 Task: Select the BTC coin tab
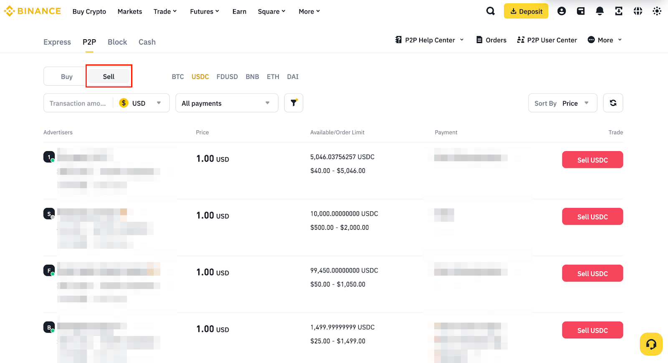point(178,76)
